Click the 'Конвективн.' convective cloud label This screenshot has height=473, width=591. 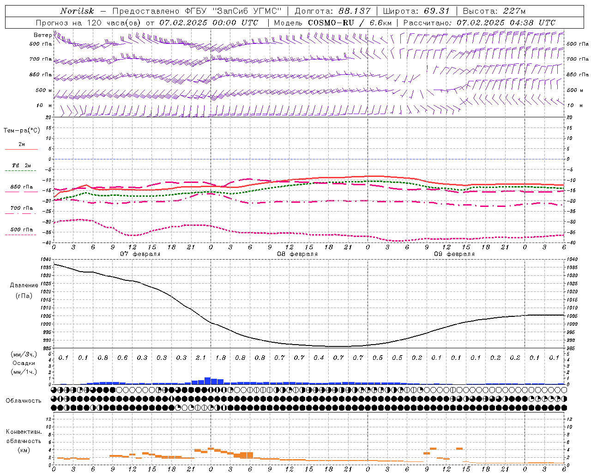24,432
